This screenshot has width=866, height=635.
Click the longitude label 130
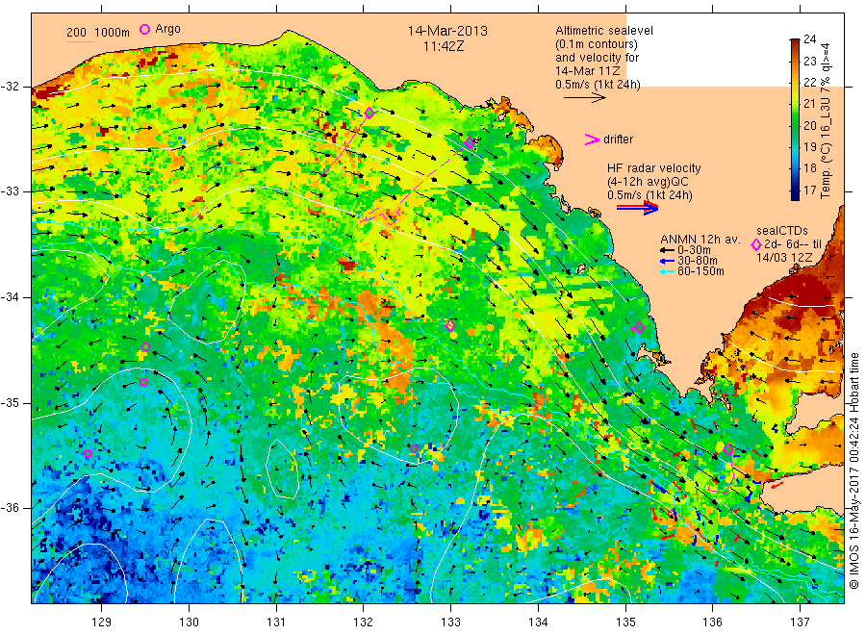tap(189, 622)
